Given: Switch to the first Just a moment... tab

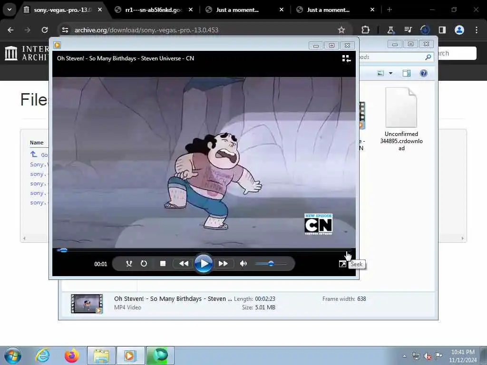Looking at the screenshot, I should [x=244, y=10].
